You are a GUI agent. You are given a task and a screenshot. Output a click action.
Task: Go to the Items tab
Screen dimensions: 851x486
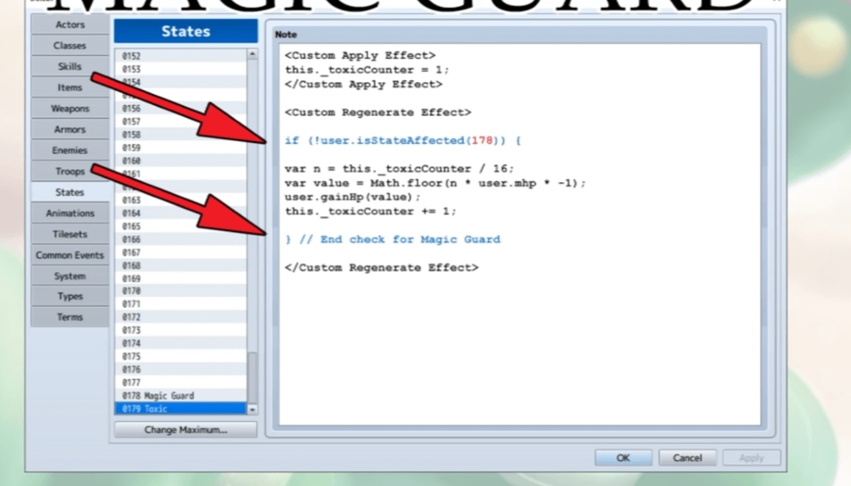coord(70,88)
